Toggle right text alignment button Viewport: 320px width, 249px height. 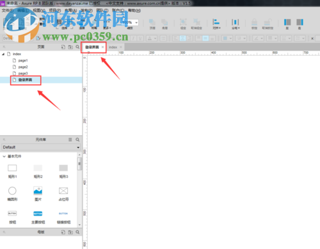click(189, 38)
